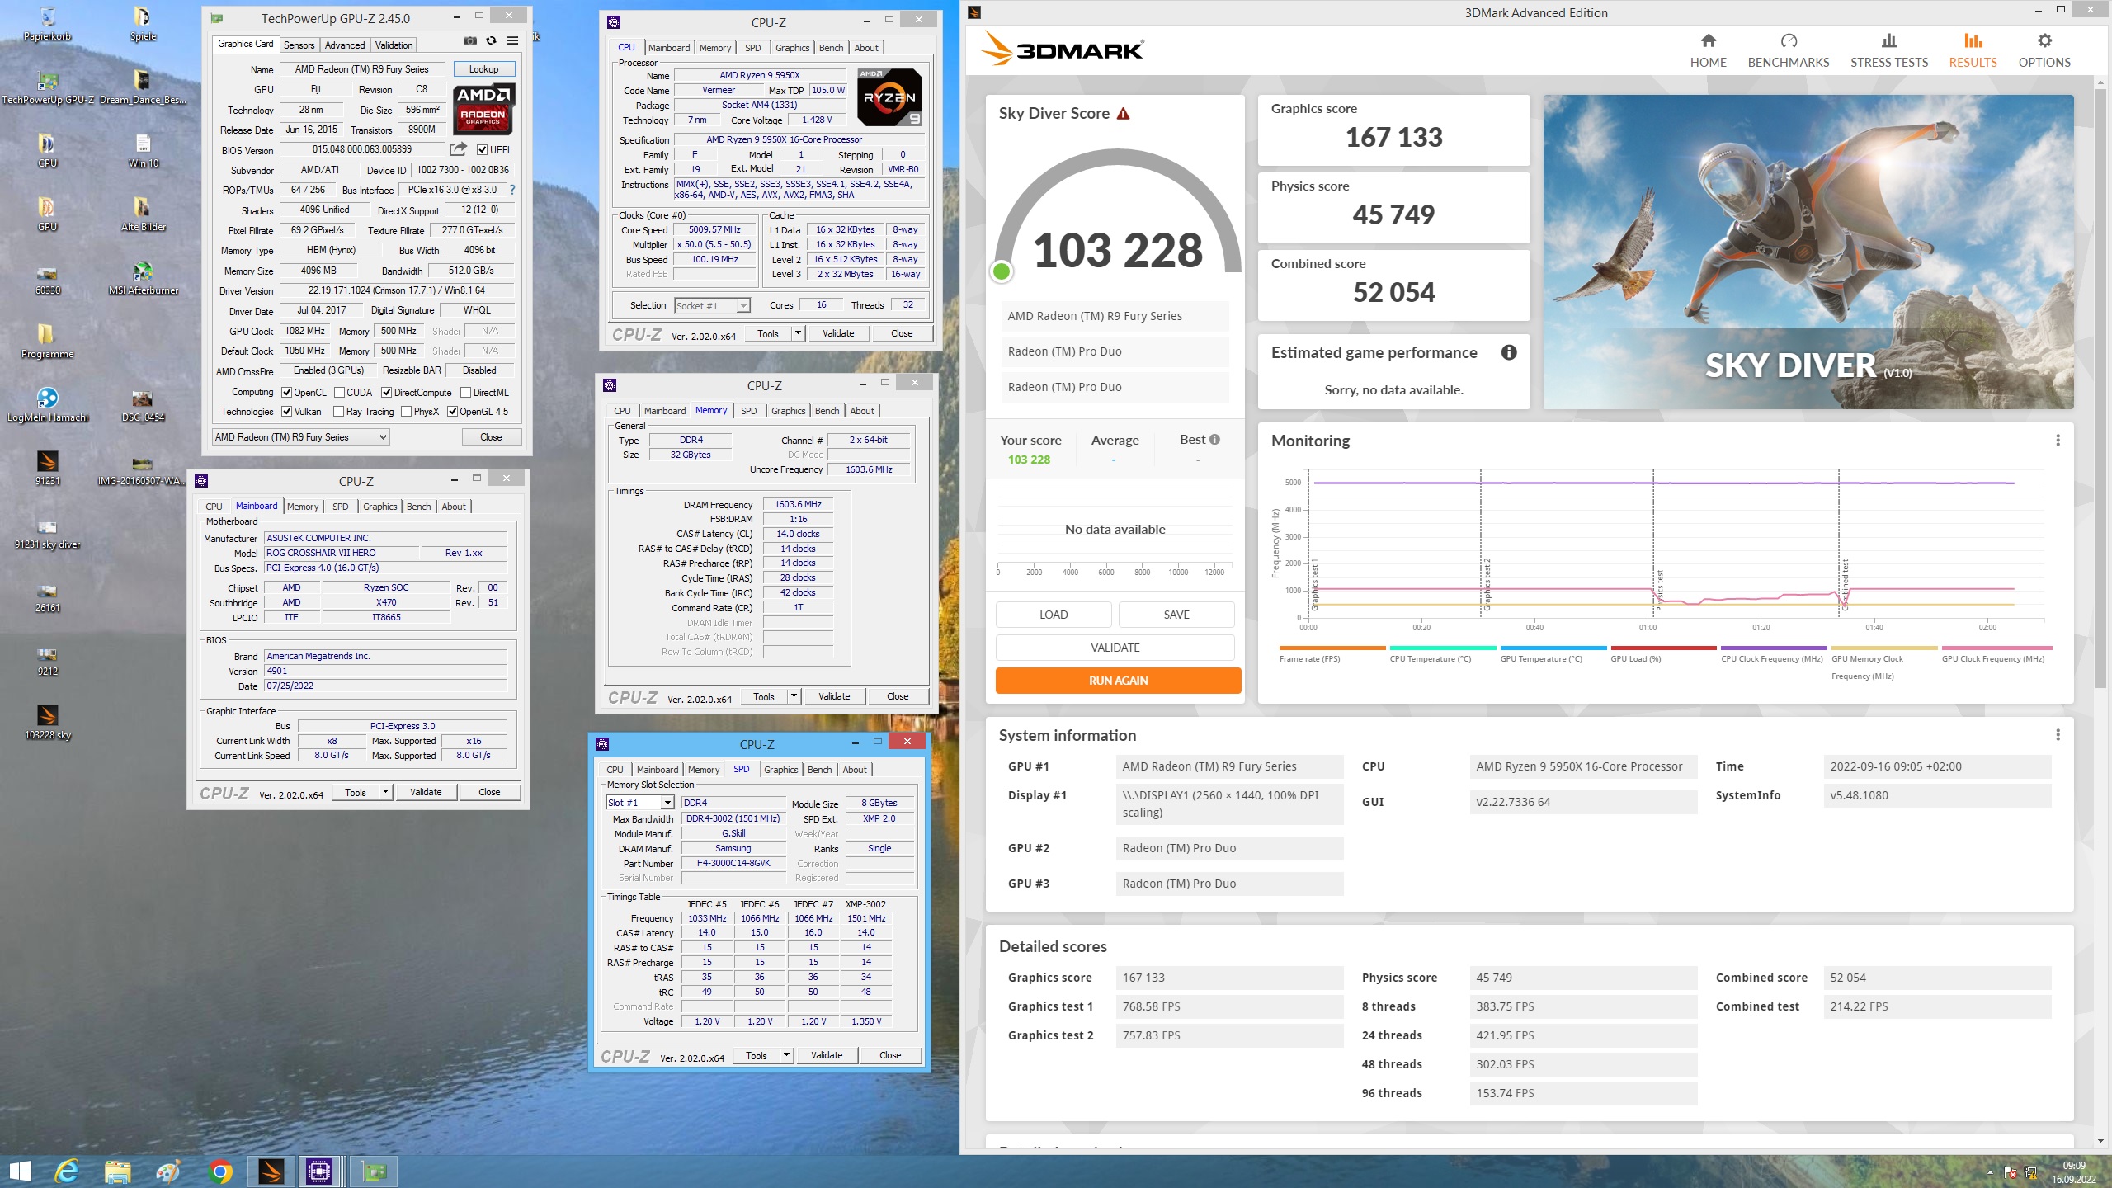Open Tools dropdown arrow in CPU-Z Memory window
Image resolution: width=2112 pixels, height=1188 pixels.
794,696
